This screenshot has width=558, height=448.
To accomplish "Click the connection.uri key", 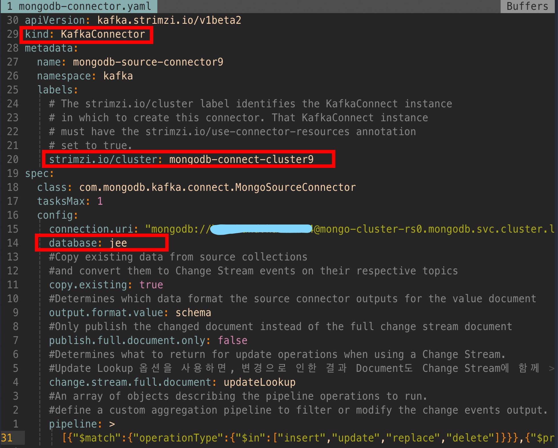I will coord(91,229).
